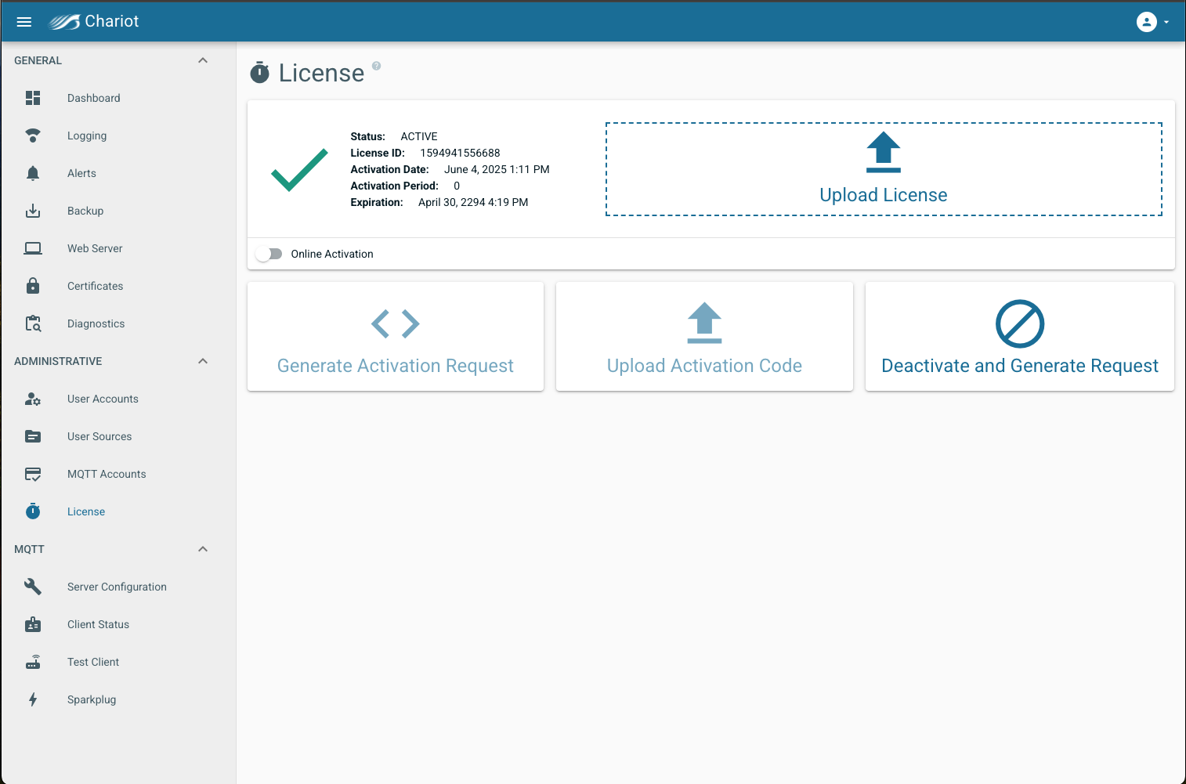Click the Certificates lock icon
The width and height of the screenshot is (1186, 784).
tap(33, 286)
